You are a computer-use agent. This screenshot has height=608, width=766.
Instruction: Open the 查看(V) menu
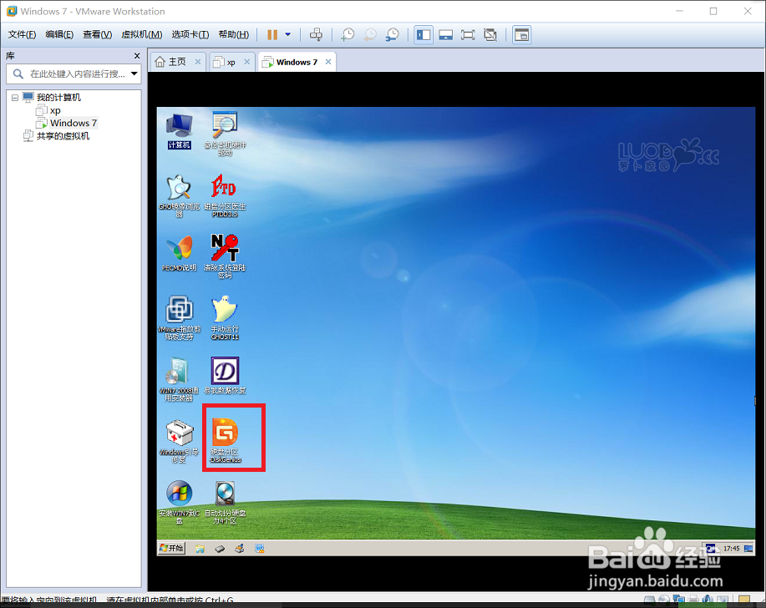coord(97,35)
